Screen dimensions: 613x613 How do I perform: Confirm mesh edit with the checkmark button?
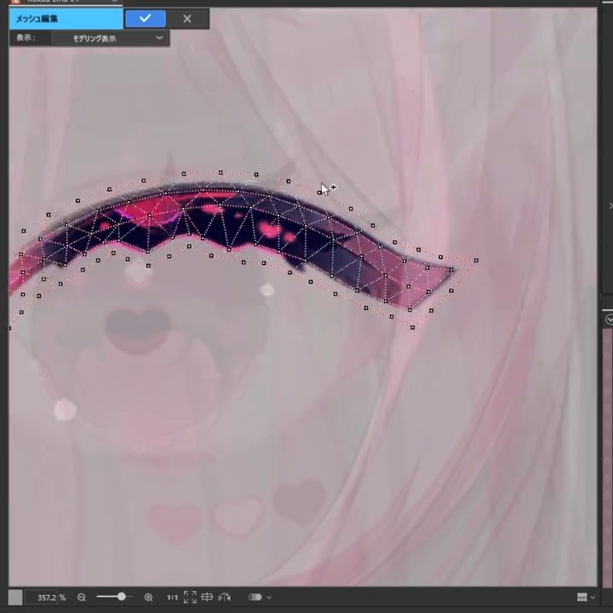(x=146, y=19)
